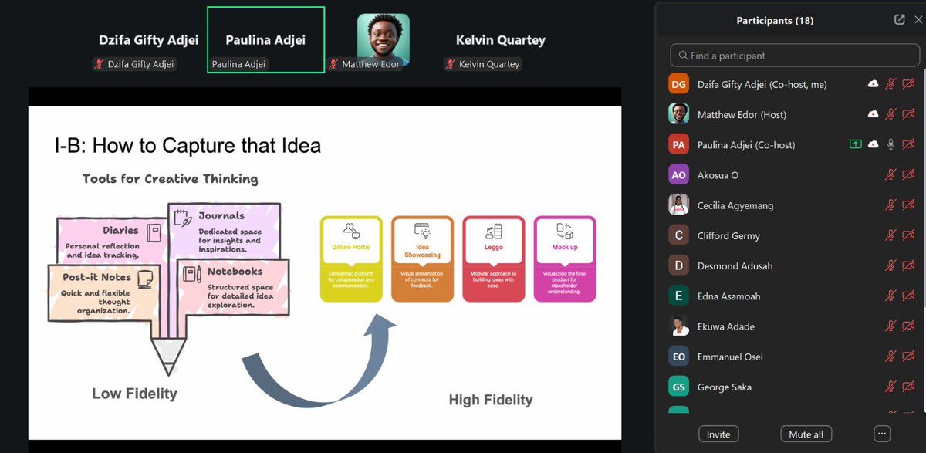Click Akosua O's muted microphone icon
Image resolution: width=926 pixels, height=453 pixels.
pos(891,175)
